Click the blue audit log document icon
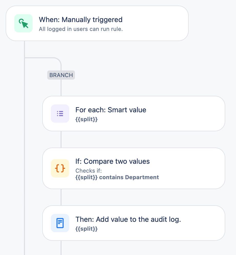Image resolution: width=236 pixels, height=255 pixels. pos(60,223)
